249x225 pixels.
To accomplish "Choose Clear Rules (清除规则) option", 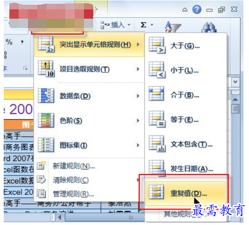I will 89,180.
